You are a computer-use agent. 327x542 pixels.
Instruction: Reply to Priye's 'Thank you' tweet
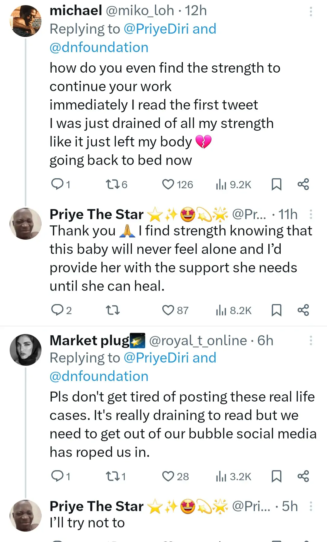tap(57, 310)
